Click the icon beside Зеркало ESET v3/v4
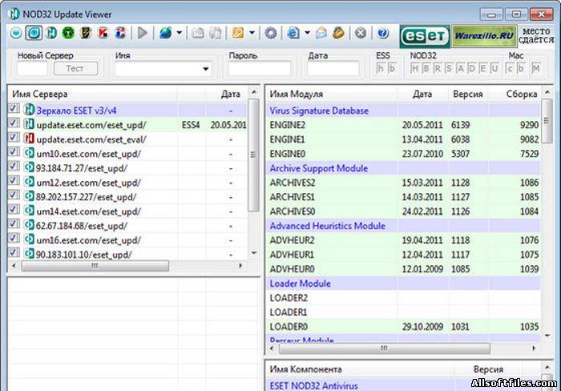 click(29, 110)
